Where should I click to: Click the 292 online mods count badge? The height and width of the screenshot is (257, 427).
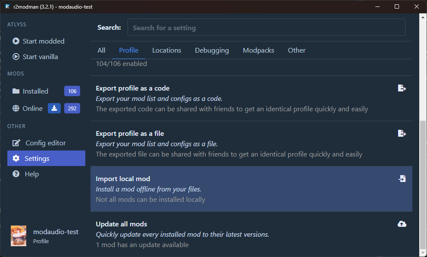pos(72,108)
